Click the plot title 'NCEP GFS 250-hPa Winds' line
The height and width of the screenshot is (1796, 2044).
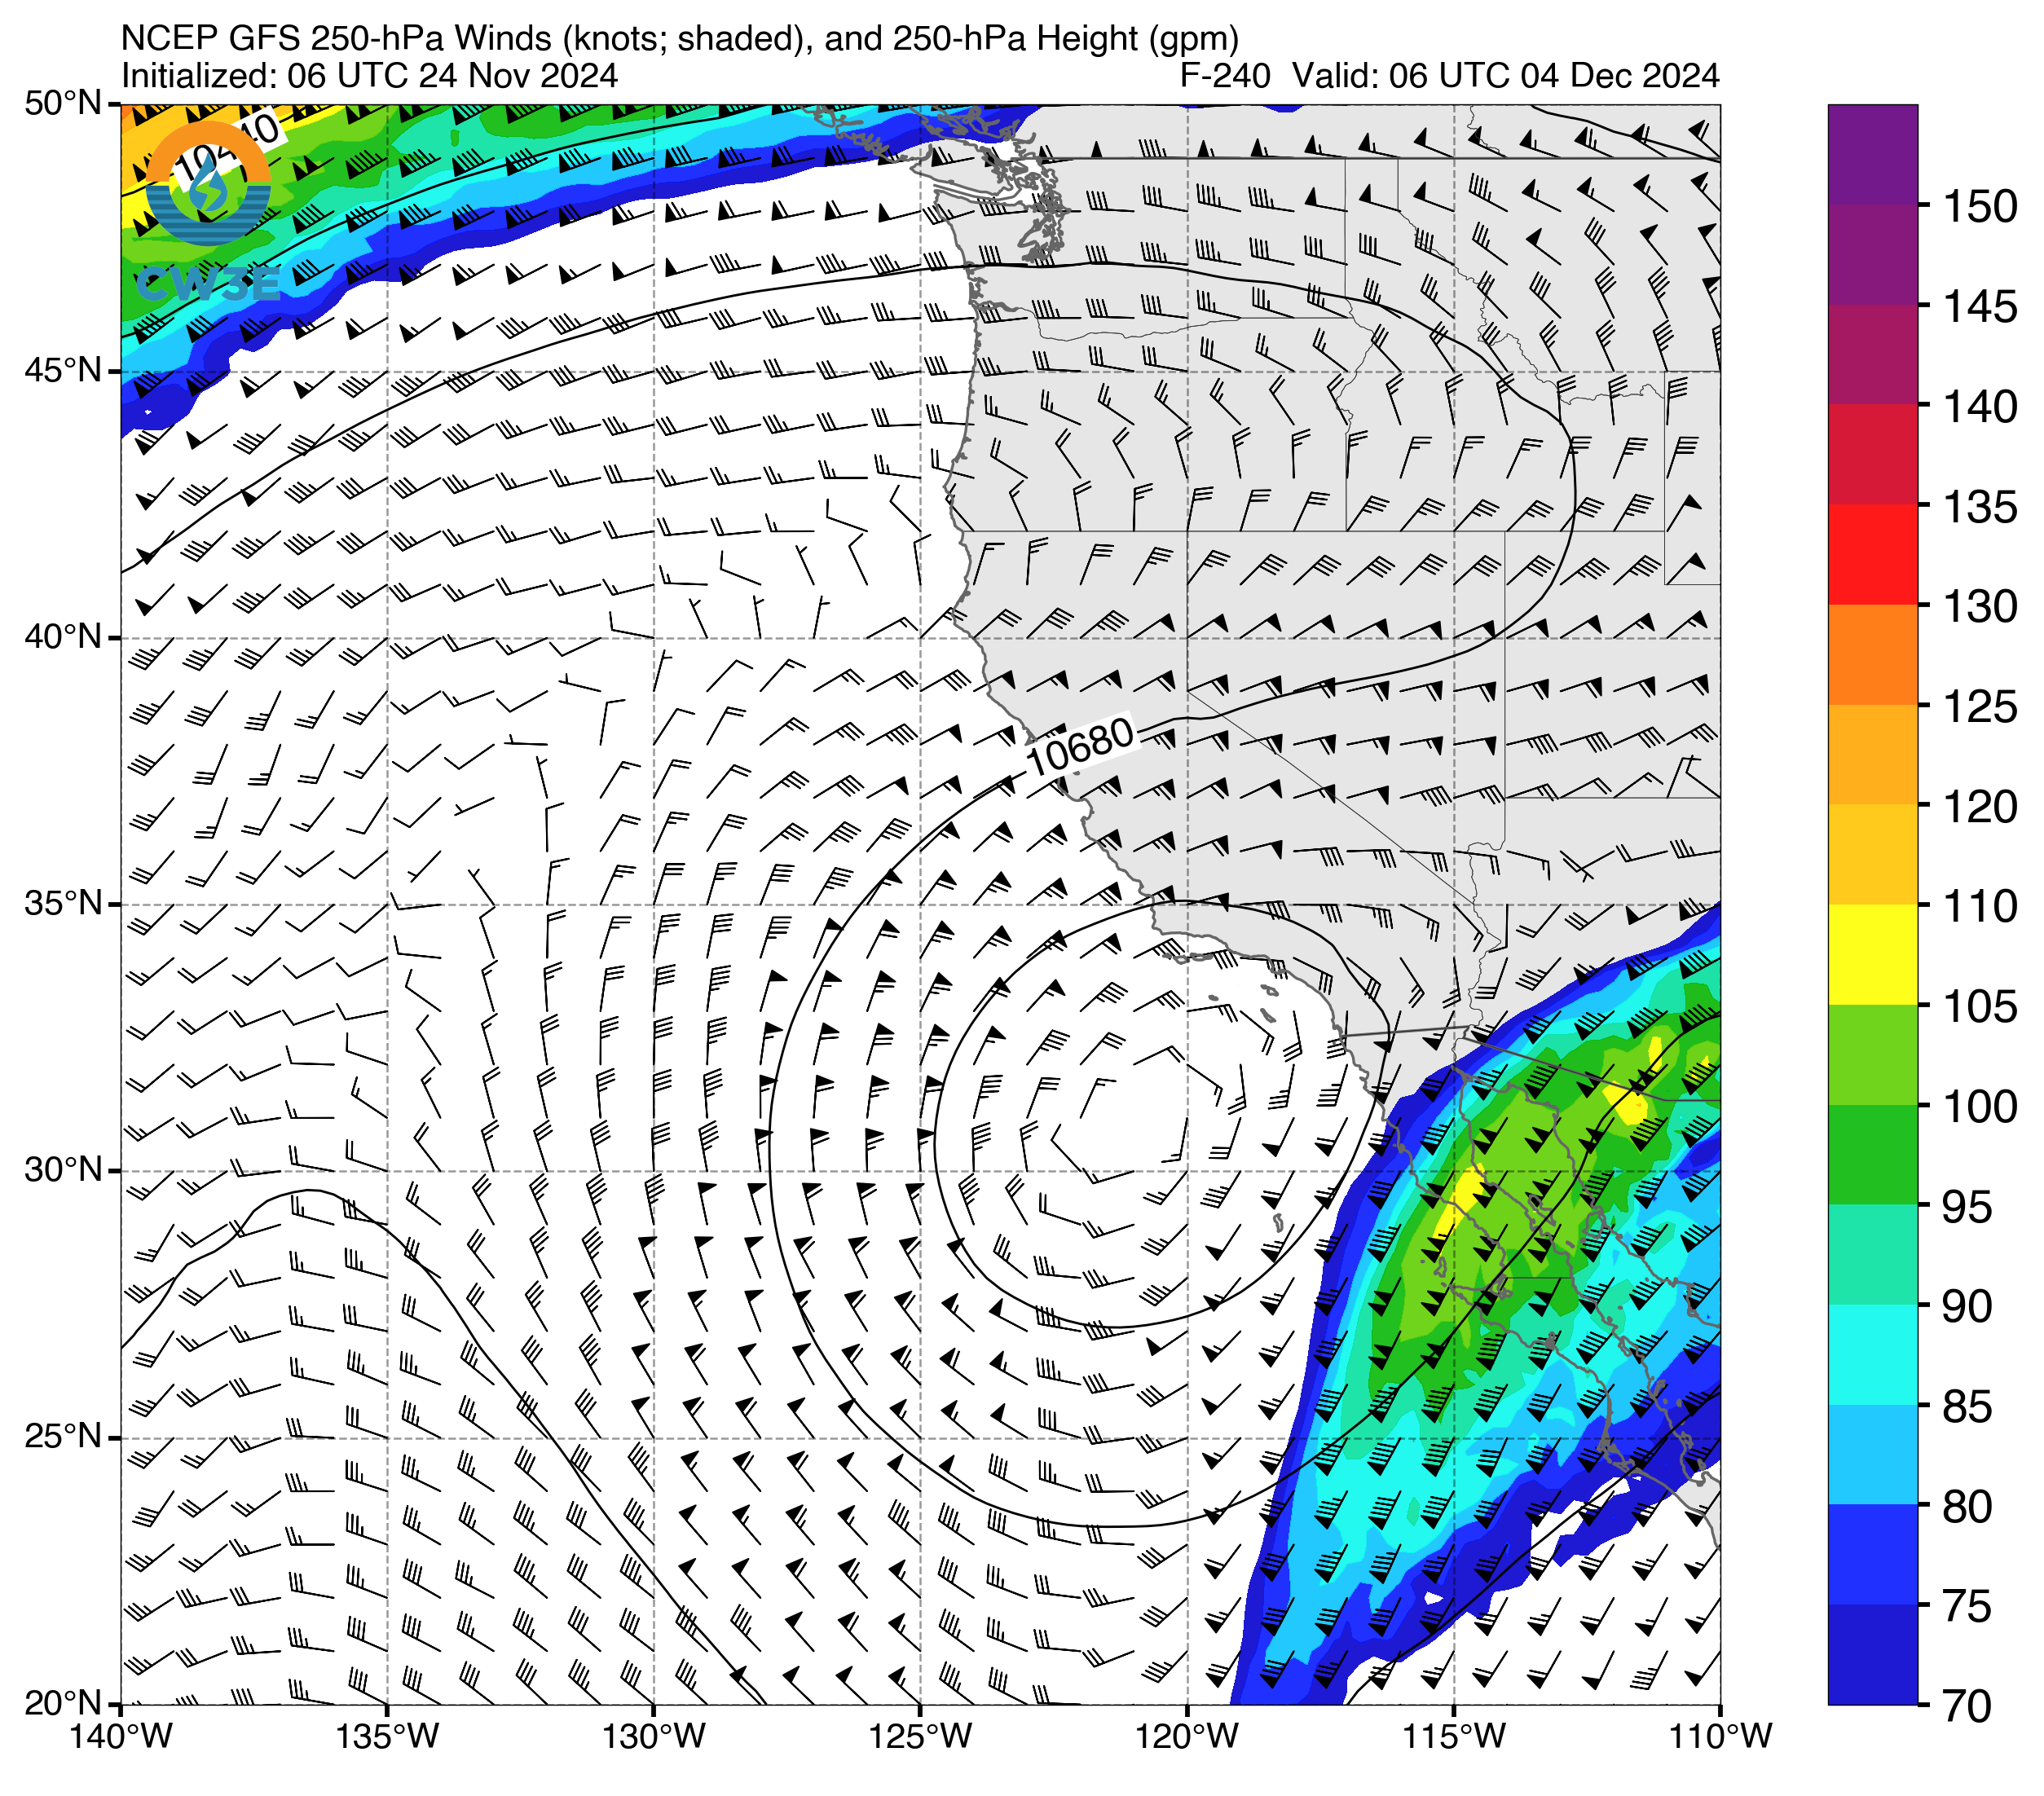(x=680, y=38)
